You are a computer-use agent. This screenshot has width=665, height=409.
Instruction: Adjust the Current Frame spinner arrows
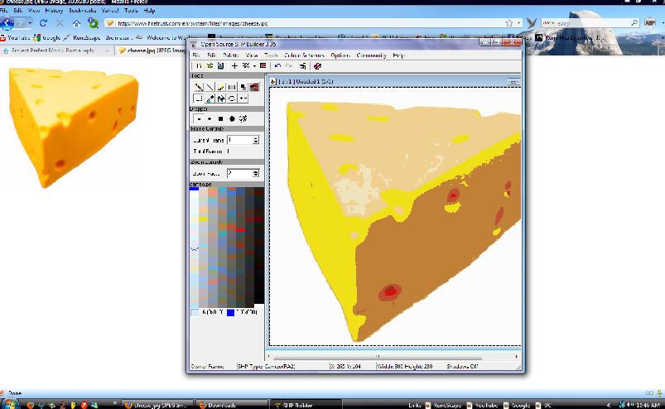tap(256, 140)
